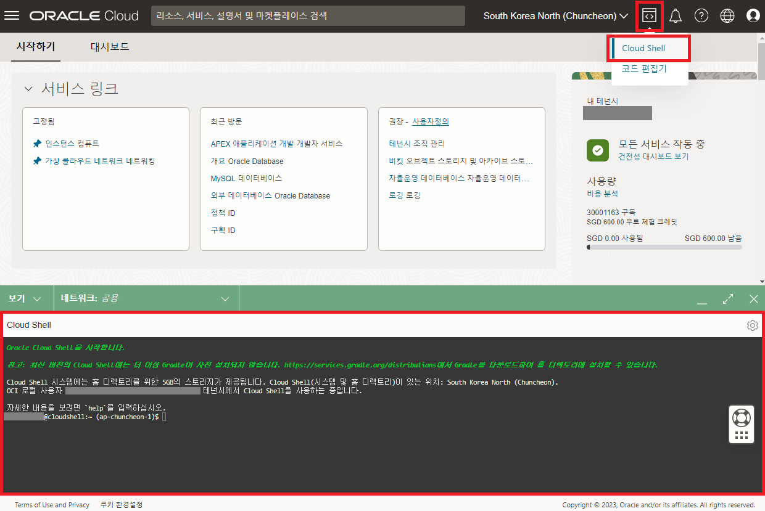765x511 pixels.
Task: Open 인스턴스 컴퓨트 pinned link
Action: (x=72, y=144)
